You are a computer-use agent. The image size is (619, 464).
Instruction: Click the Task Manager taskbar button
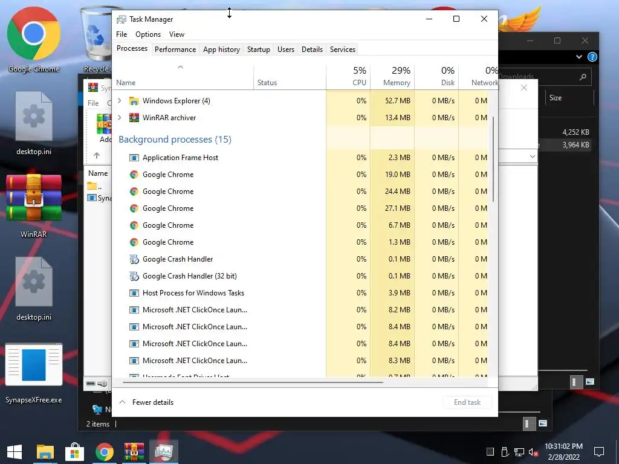(x=164, y=452)
